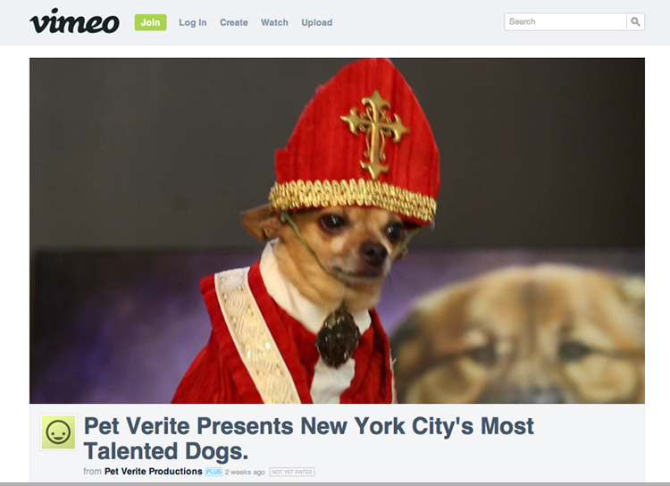Click the word from before the uploader name

(x=92, y=471)
